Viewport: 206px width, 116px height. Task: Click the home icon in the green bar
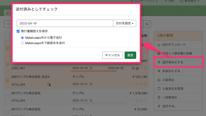(x=8, y=13)
